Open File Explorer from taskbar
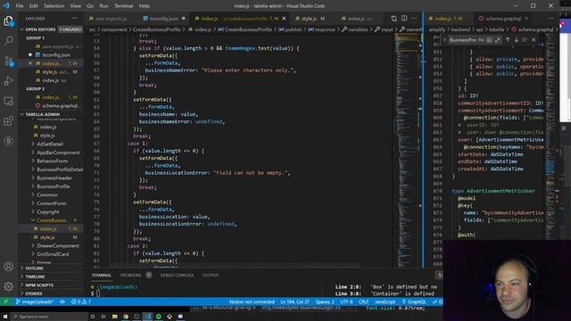This screenshot has width=571, height=321. tap(115, 317)
